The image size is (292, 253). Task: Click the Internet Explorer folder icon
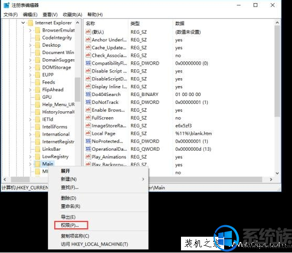(x=30, y=23)
